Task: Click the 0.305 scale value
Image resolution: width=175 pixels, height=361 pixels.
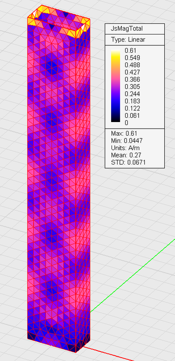Action: click(x=133, y=87)
